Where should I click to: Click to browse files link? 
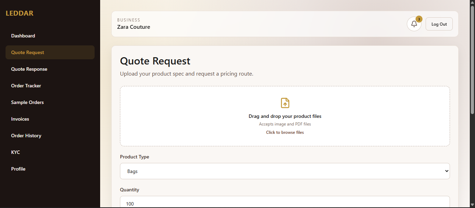[x=285, y=132]
